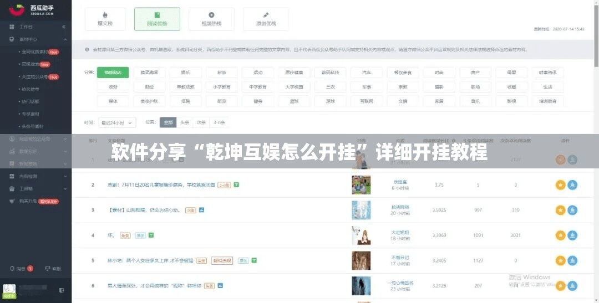This screenshot has height=303, width=599.
Task: Click the info icon in notice bar
Action: click(87, 50)
